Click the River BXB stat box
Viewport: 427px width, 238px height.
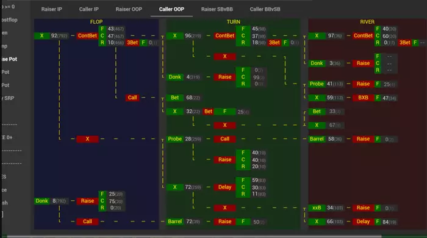(363, 98)
